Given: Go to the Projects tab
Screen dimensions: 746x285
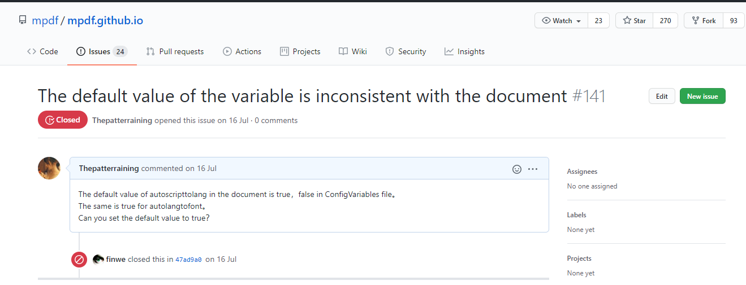Looking at the screenshot, I should 300,51.
